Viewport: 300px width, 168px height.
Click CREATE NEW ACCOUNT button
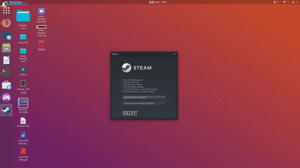pyautogui.click(x=144, y=98)
